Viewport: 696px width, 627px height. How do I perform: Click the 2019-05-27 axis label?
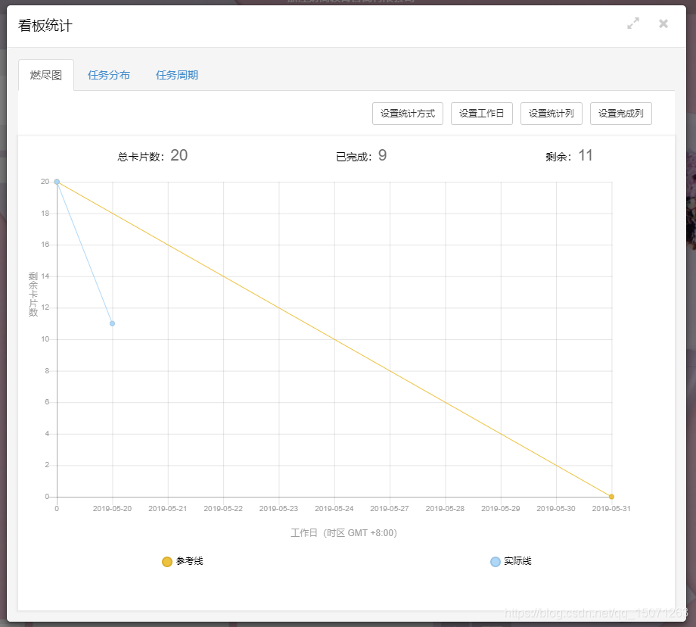point(390,509)
